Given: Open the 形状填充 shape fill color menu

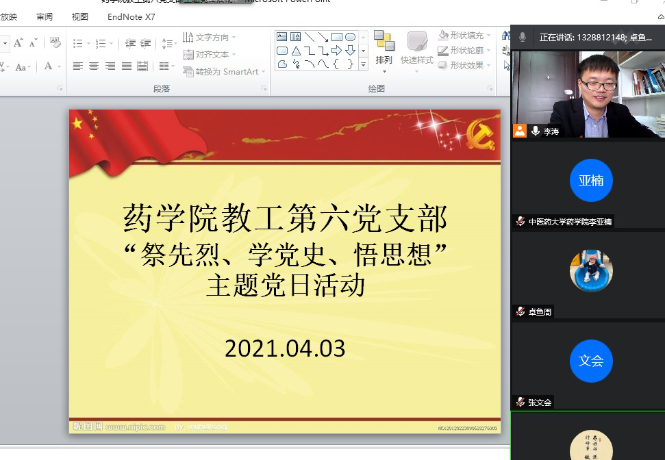Looking at the screenshot, I should coord(466,36).
